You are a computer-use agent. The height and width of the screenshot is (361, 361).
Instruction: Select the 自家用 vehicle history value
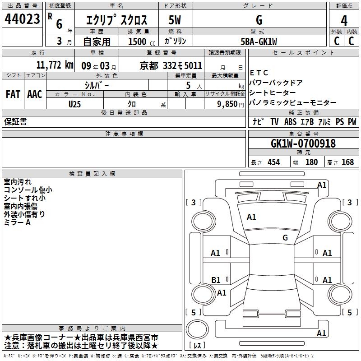[97, 42]
